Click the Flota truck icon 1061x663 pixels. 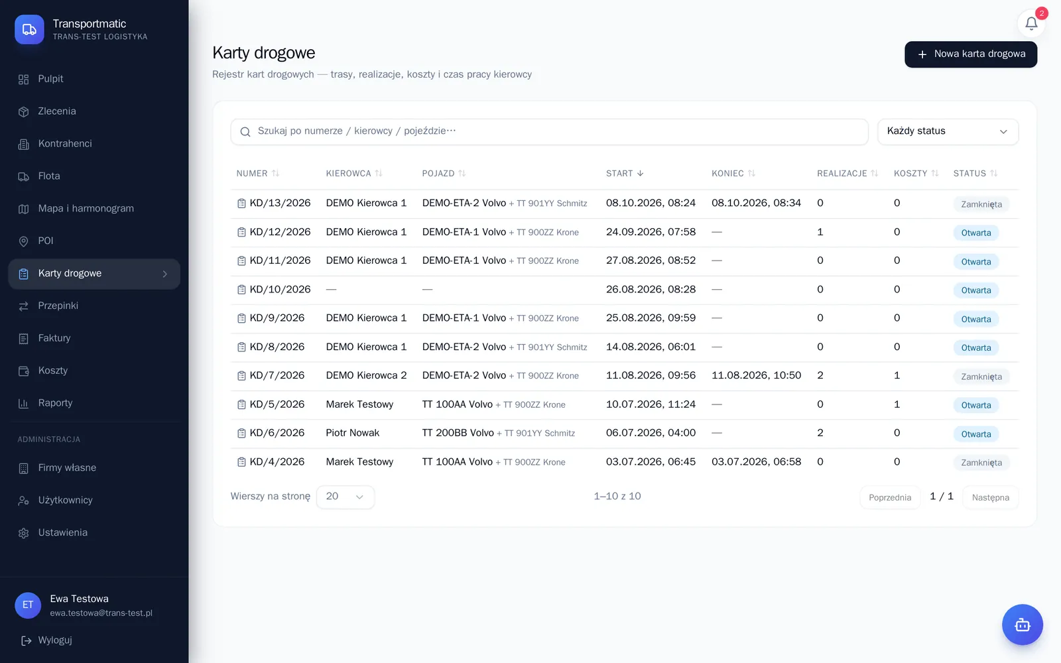(x=24, y=176)
